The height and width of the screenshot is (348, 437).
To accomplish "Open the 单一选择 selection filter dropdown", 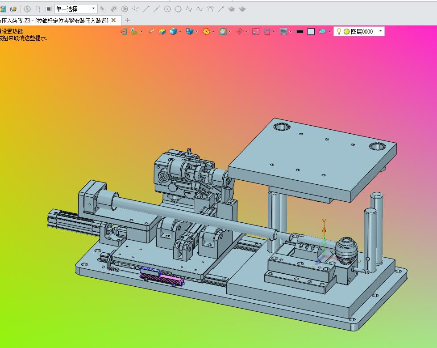I will tap(76, 9).
